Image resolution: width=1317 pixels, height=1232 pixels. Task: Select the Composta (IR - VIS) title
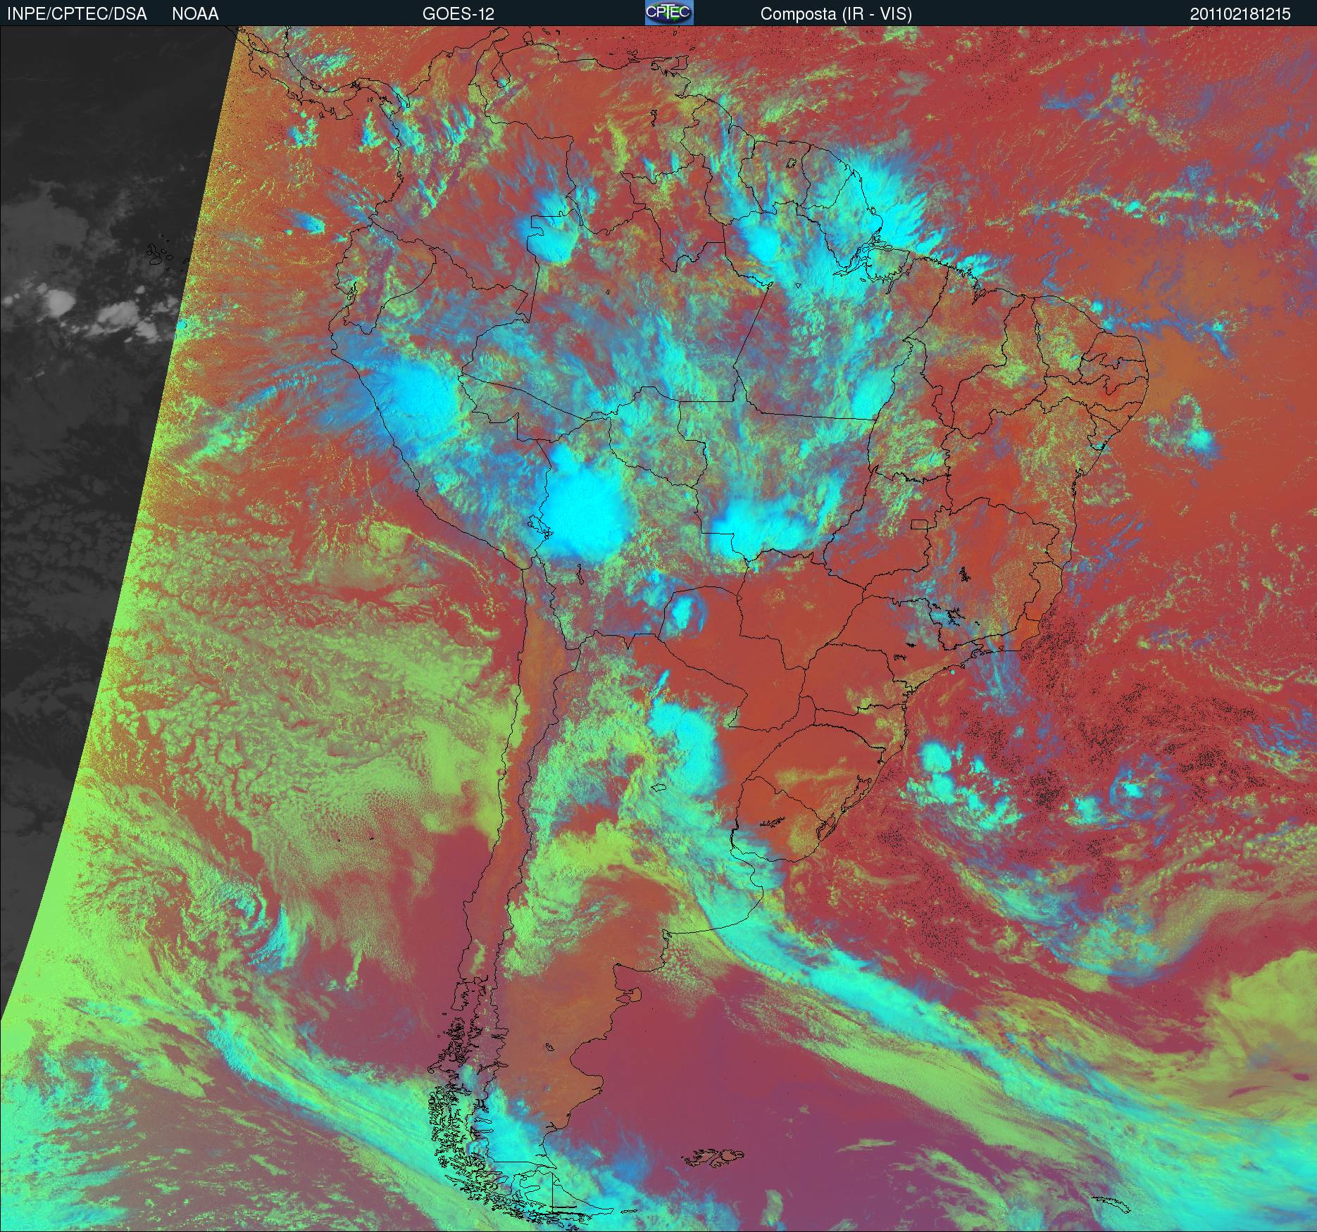point(836,14)
